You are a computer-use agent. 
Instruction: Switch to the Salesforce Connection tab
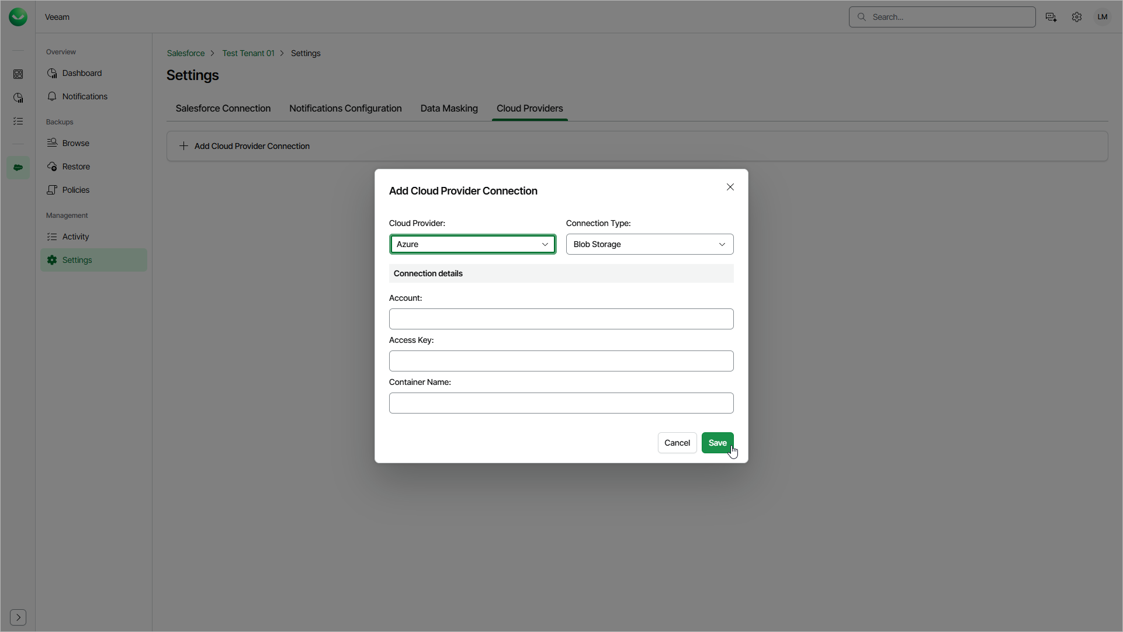(x=223, y=109)
